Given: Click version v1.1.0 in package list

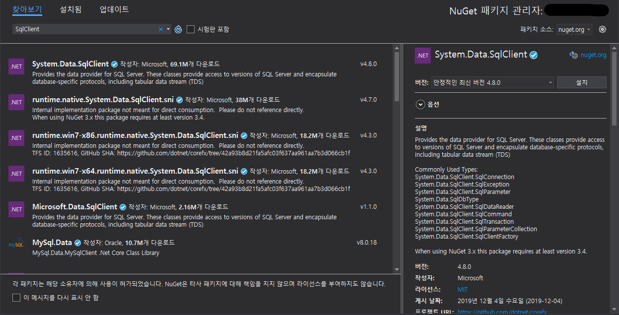Looking at the screenshot, I should coord(369,207).
